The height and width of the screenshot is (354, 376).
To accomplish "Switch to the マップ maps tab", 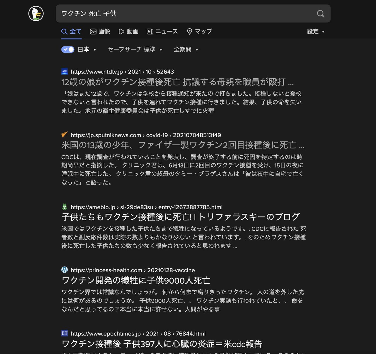I will (x=200, y=31).
